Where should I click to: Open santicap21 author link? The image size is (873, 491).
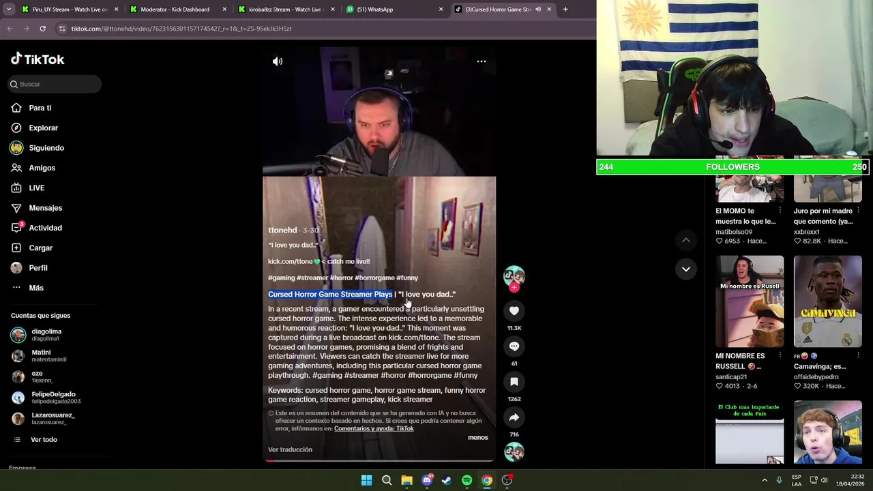click(x=731, y=377)
